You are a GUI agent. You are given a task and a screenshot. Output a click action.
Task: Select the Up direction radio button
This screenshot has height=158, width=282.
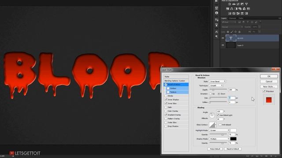210,93
